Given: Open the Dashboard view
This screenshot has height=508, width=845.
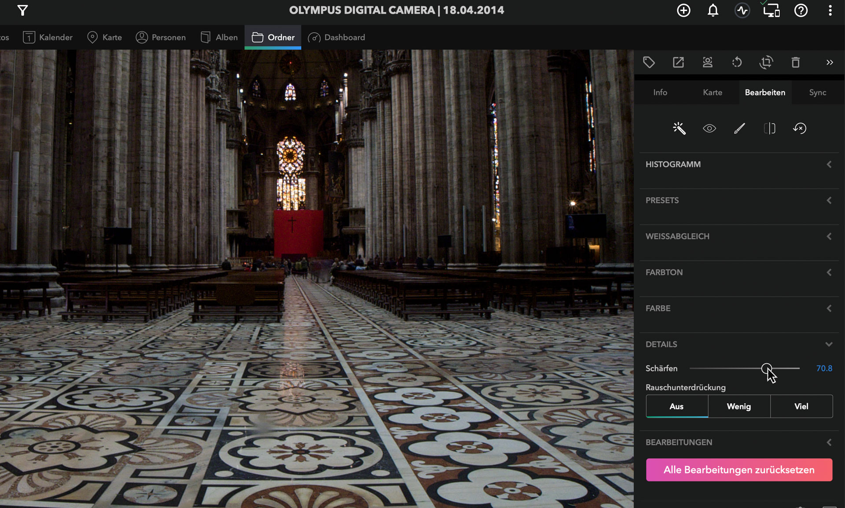Looking at the screenshot, I should (x=337, y=37).
